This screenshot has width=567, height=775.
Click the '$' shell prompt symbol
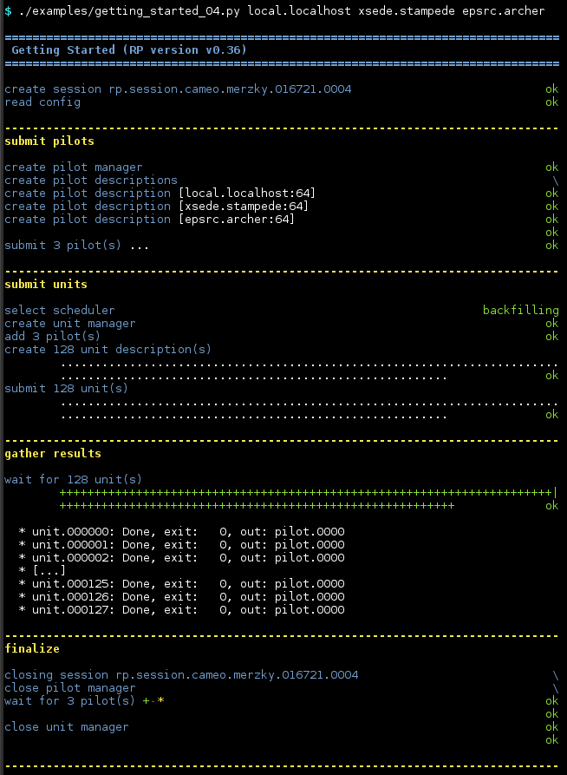coord(8,11)
